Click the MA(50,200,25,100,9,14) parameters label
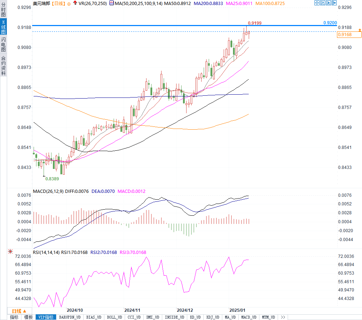 (x=139, y=4)
